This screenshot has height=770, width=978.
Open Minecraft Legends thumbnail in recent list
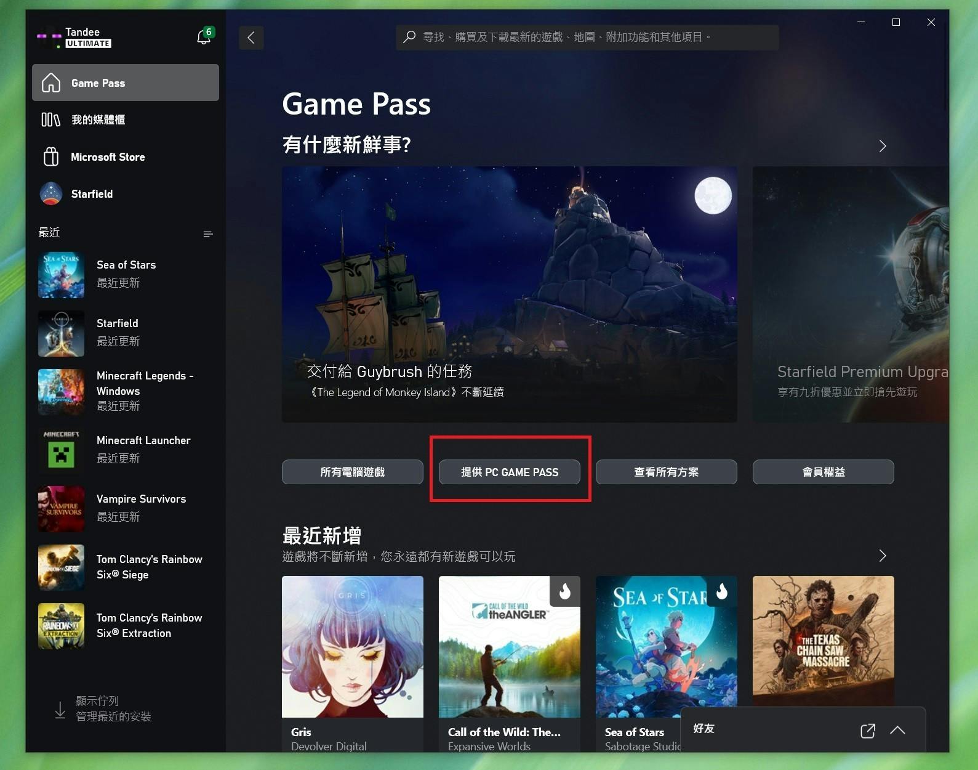tap(61, 392)
